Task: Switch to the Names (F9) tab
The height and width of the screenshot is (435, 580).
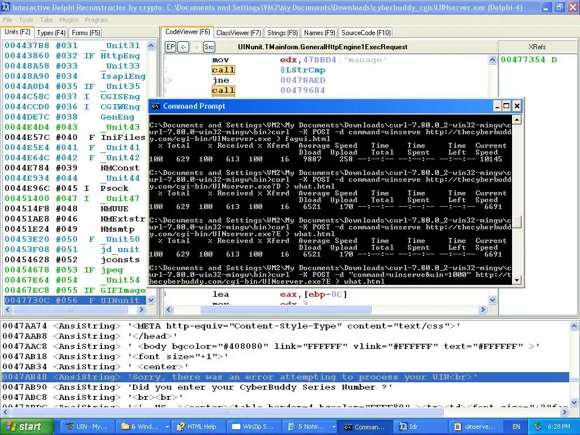Action: pos(319,32)
